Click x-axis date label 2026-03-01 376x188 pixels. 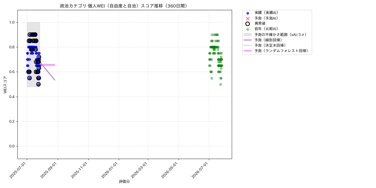(140, 170)
